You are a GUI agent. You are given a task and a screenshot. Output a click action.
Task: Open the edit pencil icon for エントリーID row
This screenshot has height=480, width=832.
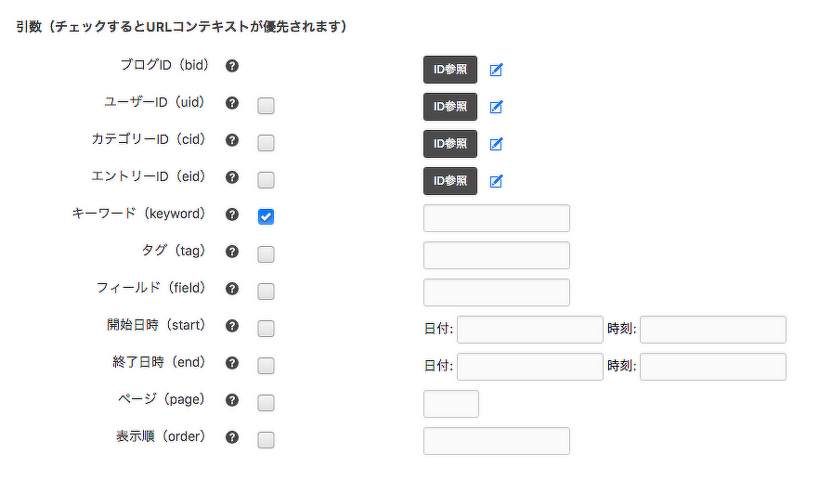tap(496, 181)
